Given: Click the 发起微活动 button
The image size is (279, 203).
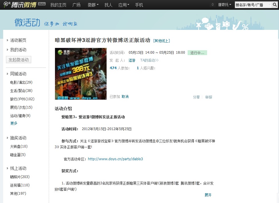Looking at the screenshot, I should tap(19, 60).
